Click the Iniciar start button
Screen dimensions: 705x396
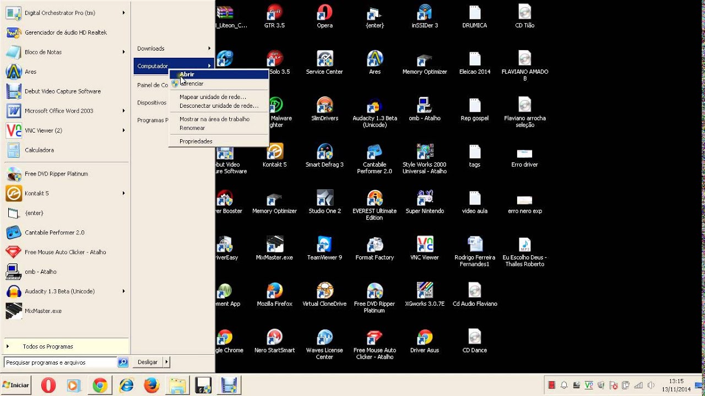[15, 385]
